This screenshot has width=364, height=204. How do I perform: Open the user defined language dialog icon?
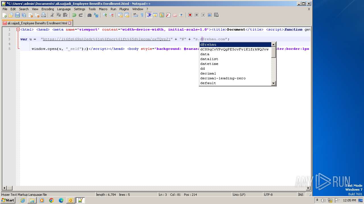click(x=155, y=15)
